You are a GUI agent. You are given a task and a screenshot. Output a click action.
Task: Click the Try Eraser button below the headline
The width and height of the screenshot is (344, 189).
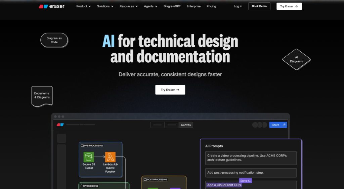[x=170, y=90]
